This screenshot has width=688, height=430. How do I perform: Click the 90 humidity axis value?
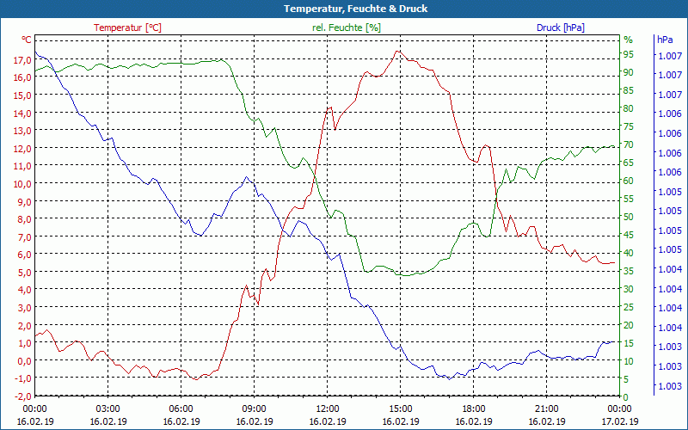(x=629, y=72)
